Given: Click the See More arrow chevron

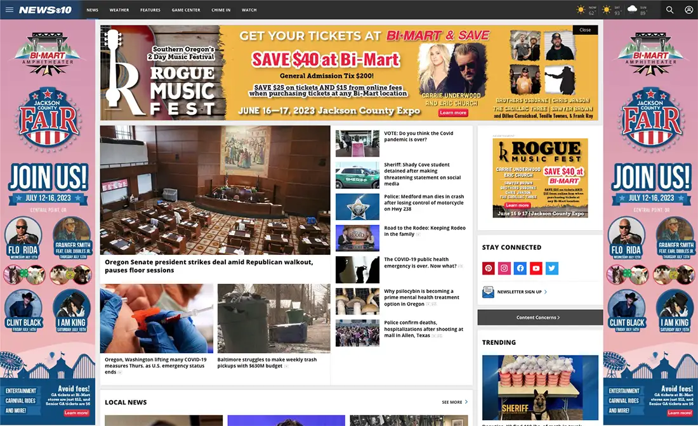Looking at the screenshot, I should click(466, 402).
